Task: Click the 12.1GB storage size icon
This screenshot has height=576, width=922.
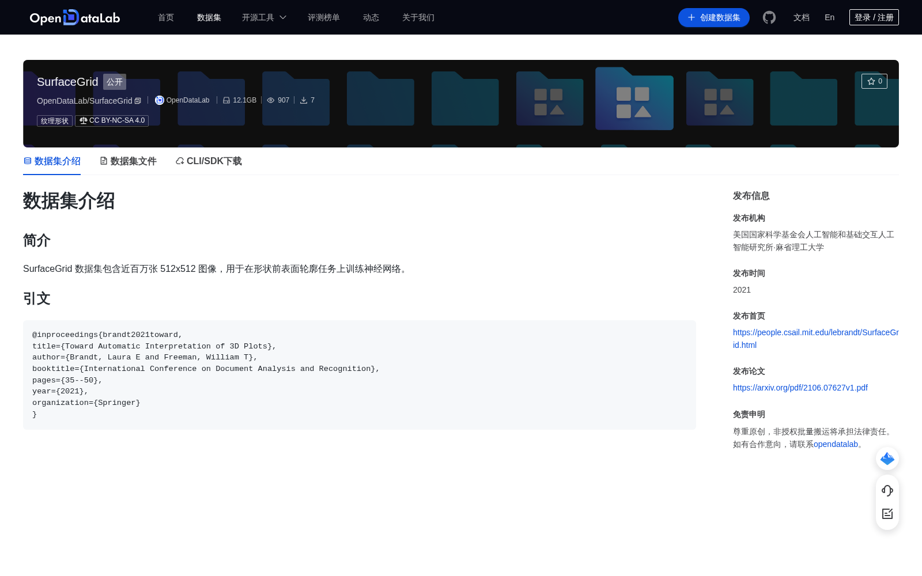Action: tap(226, 100)
